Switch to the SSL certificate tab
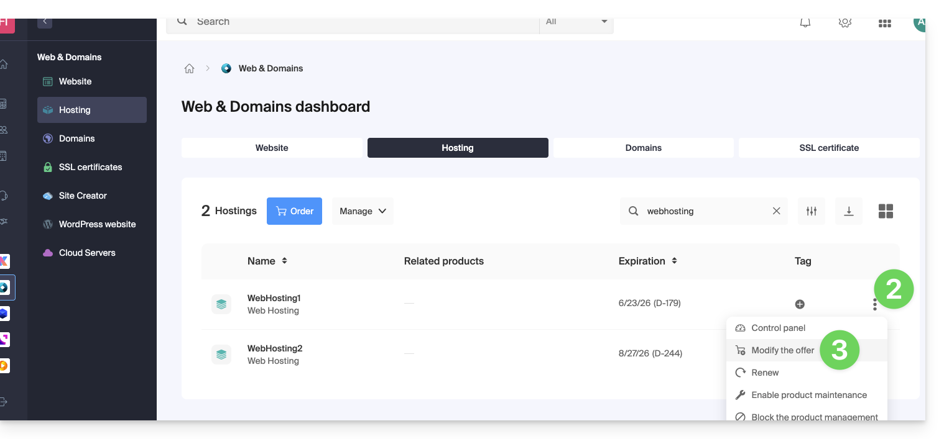The width and height of the screenshot is (944, 439). [828, 148]
